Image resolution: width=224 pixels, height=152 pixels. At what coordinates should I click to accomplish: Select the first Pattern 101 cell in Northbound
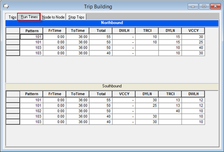coord(31,37)
